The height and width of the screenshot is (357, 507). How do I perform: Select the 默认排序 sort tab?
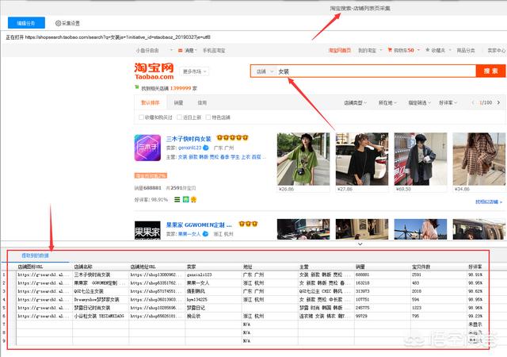[151, 102]
